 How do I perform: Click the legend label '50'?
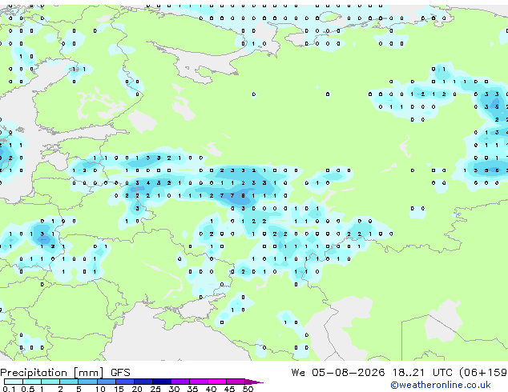click(248, 389)
